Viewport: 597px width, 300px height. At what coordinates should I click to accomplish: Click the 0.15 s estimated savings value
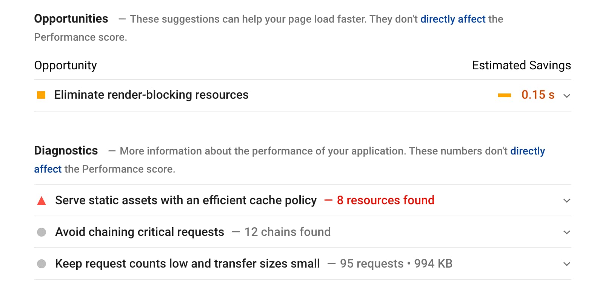pos(538,95)
